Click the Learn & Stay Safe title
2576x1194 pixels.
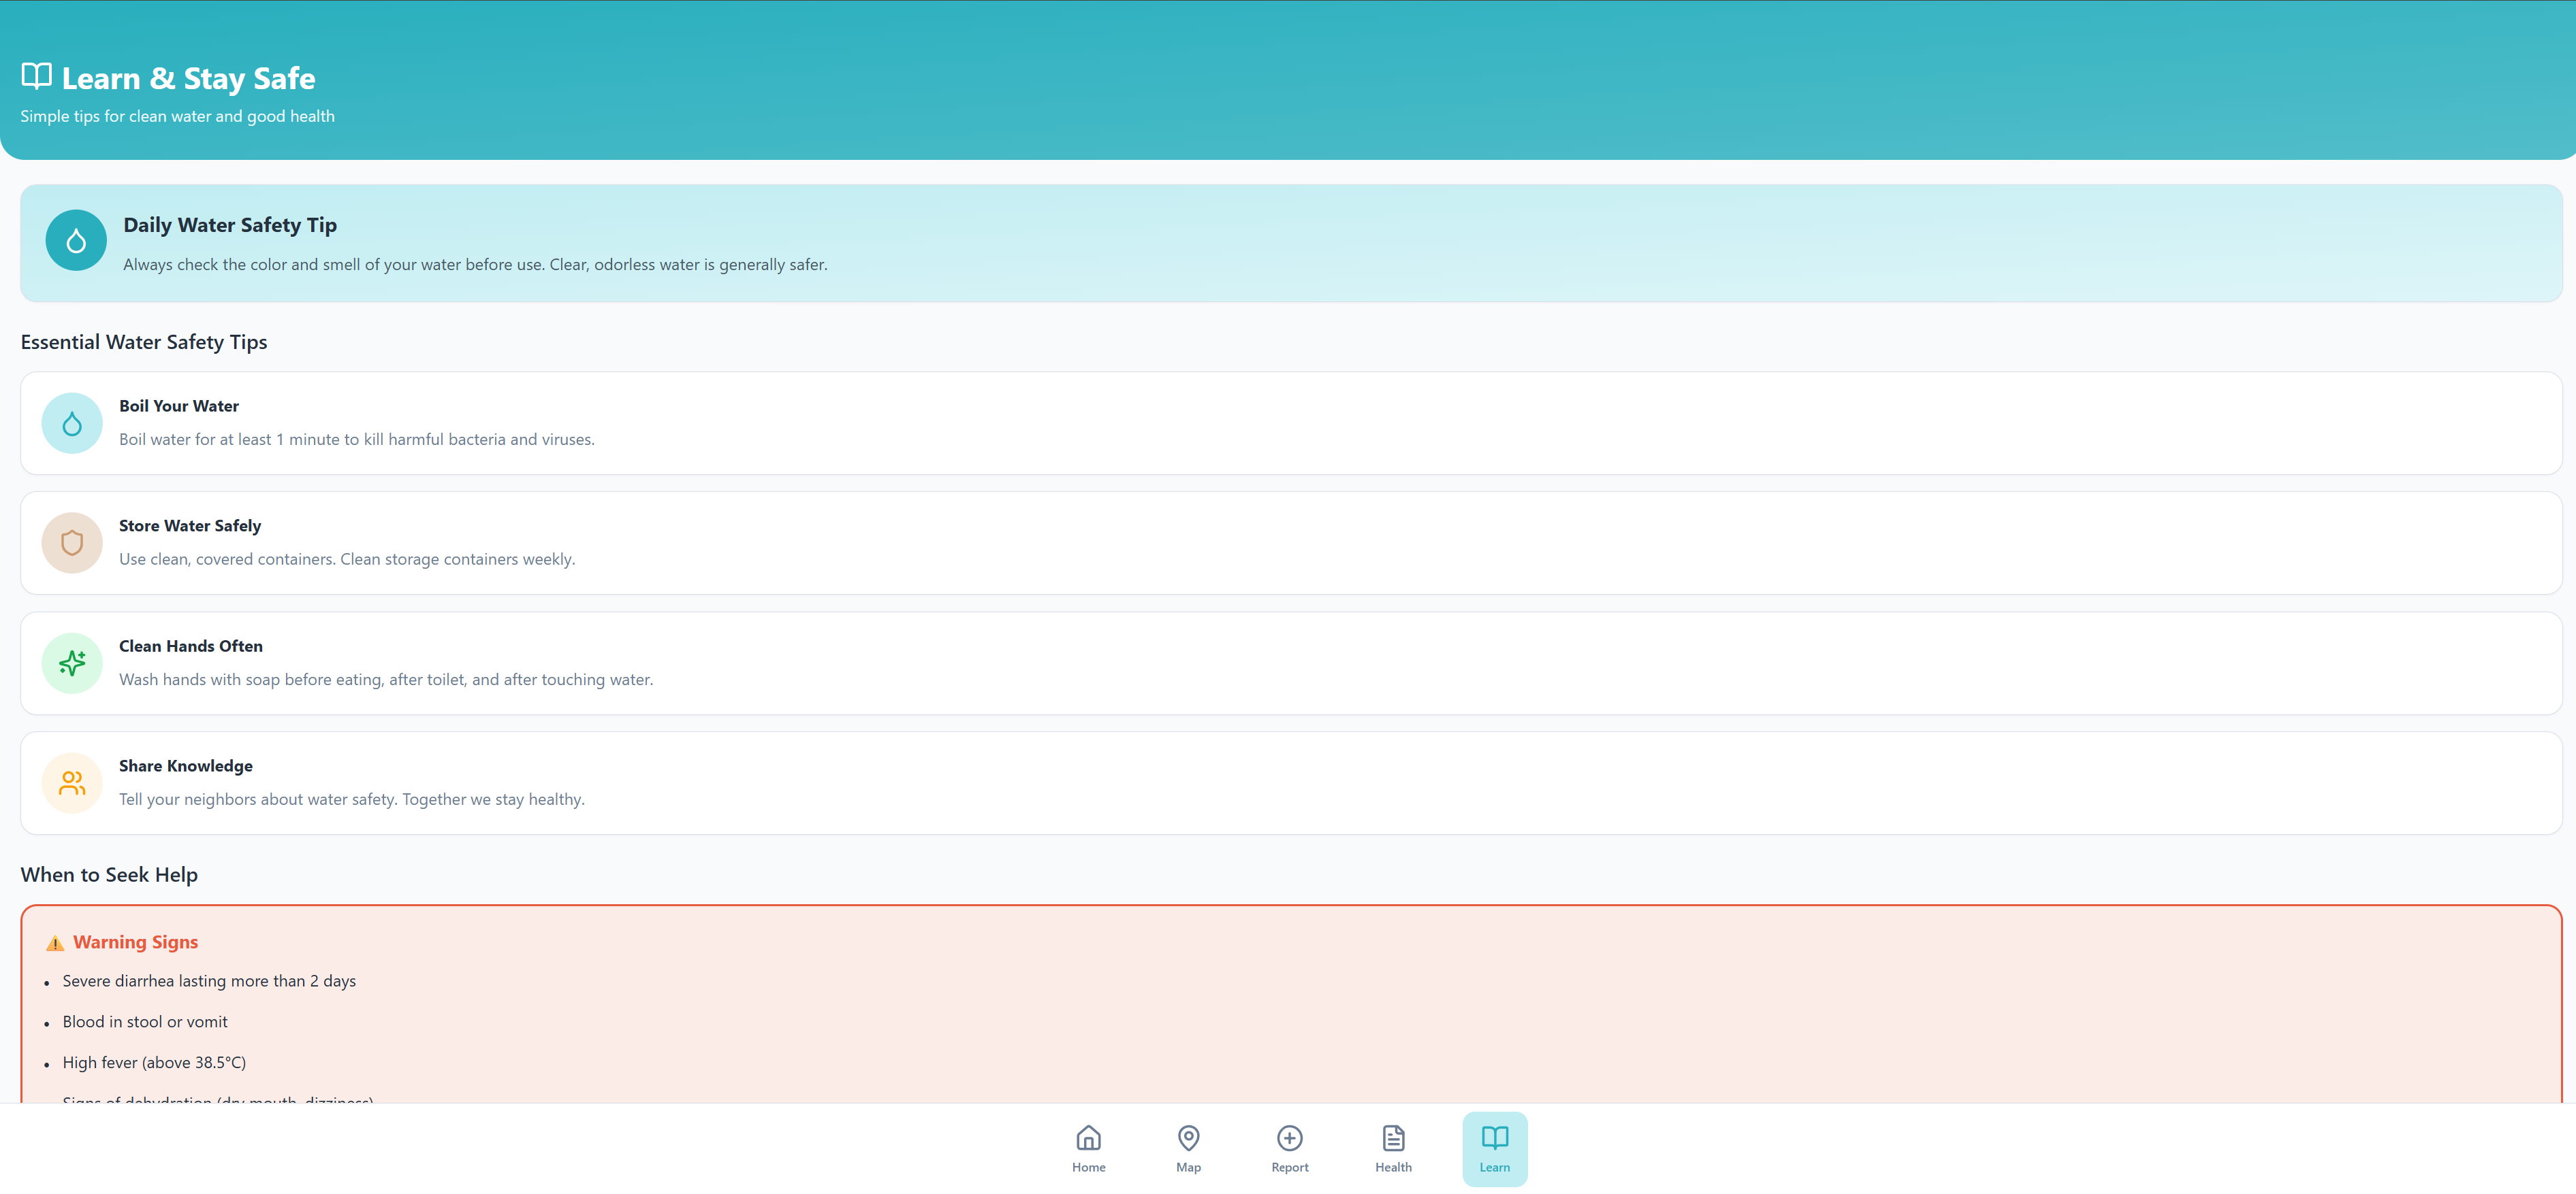pyautogui.click(x=188, y=78)
